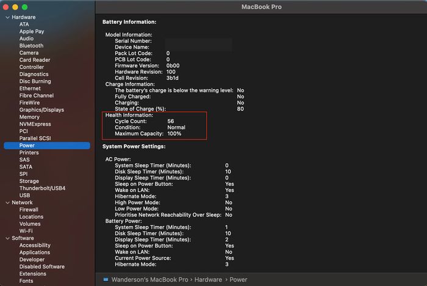Open Disabled Software entry

[x=42, y=266]
